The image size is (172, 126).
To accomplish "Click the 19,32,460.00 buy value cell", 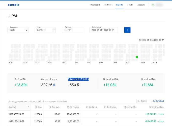I will tap(73, 114).
